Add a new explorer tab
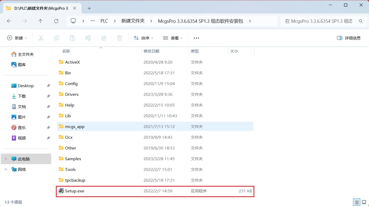The height and width of the screenshot is (206, 369). [89, 8]
